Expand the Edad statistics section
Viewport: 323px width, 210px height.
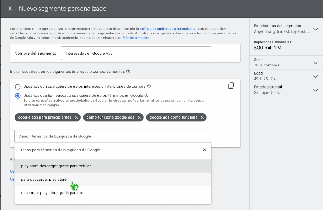click(x=315, y=76)
